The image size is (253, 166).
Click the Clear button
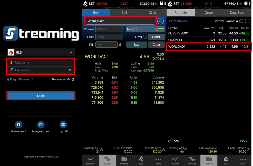(x=156, y=45)
